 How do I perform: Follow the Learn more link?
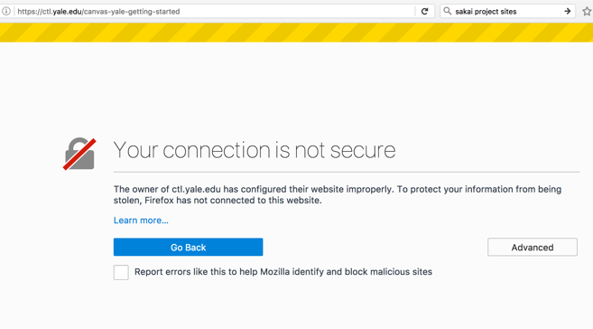tap(141, 221)
